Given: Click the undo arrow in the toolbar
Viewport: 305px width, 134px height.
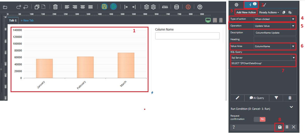Looking at the screenshot, I should 26,7.
